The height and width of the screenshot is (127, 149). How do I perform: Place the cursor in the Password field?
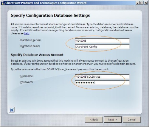point(102,83)
